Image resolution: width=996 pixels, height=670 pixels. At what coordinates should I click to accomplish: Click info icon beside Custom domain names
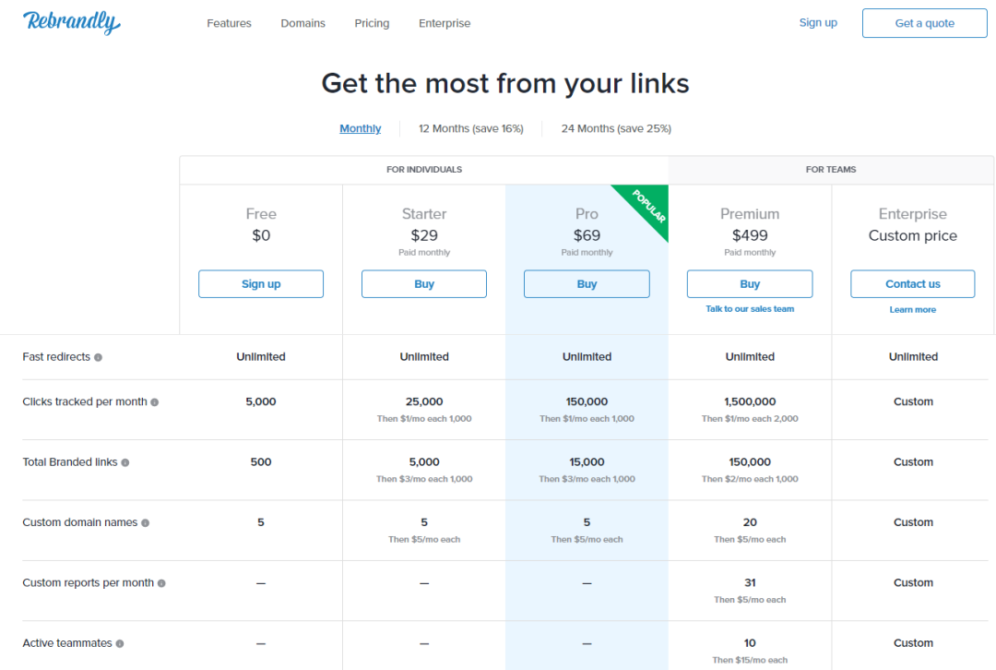[x=146, y=523]
